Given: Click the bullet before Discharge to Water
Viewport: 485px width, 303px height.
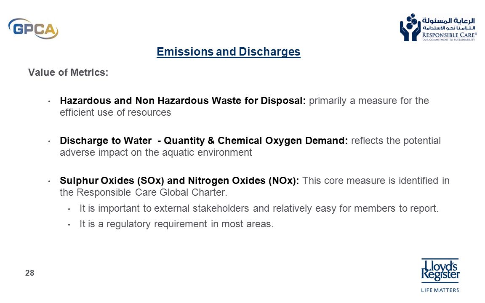Looking at the screenshot, I should (x=49, y=141).
